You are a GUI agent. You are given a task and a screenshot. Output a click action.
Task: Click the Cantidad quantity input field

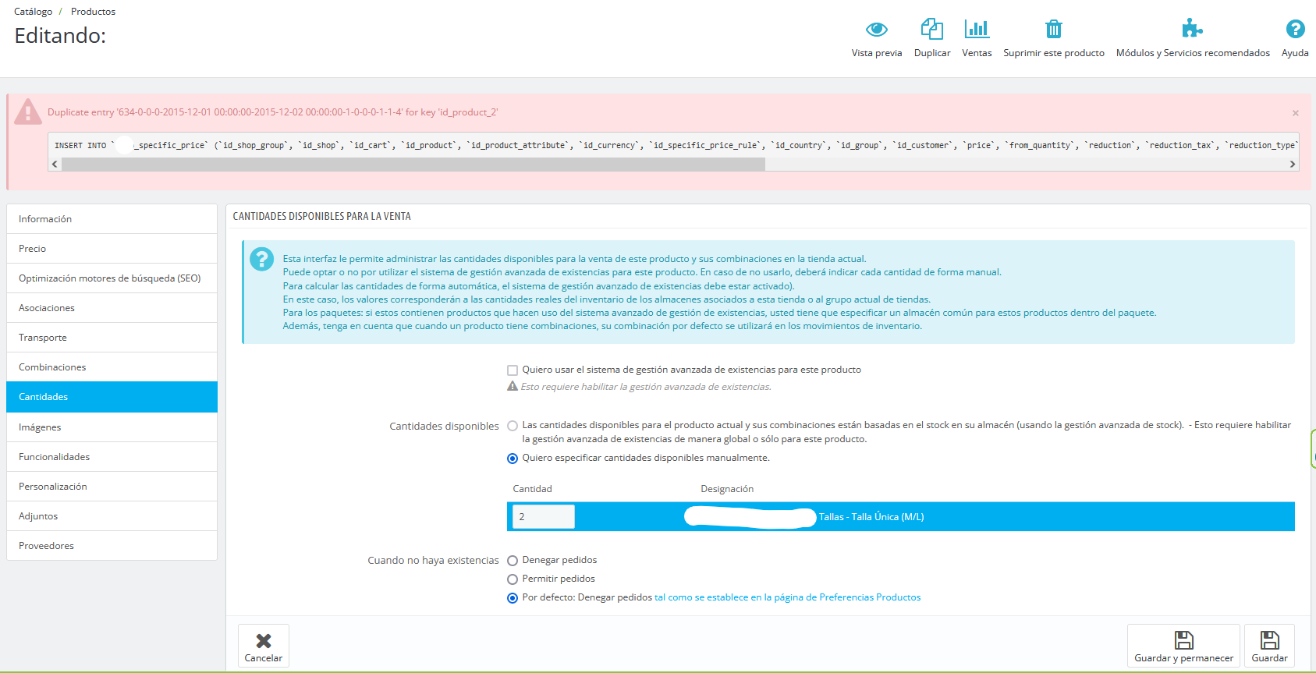pyautogui.click(x=544, y=516)
